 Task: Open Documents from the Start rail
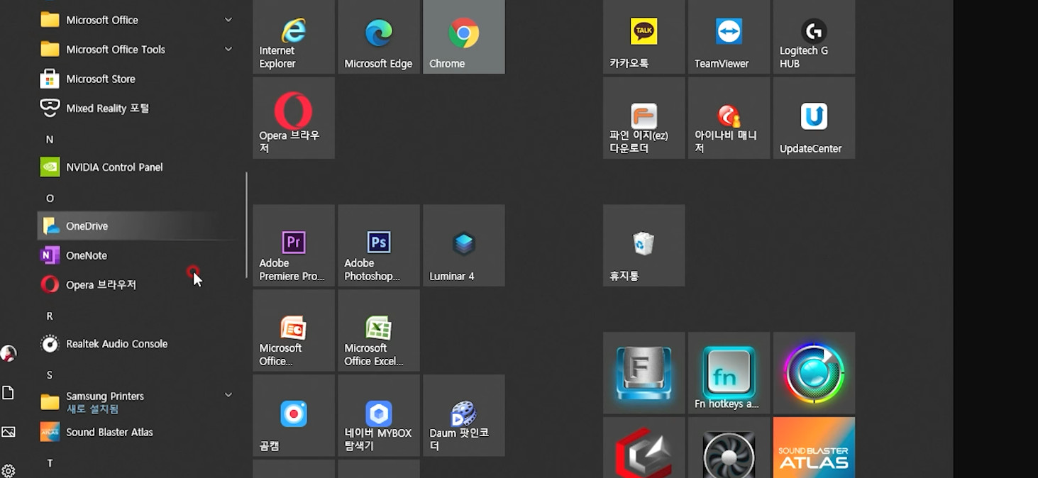point(9,393)
